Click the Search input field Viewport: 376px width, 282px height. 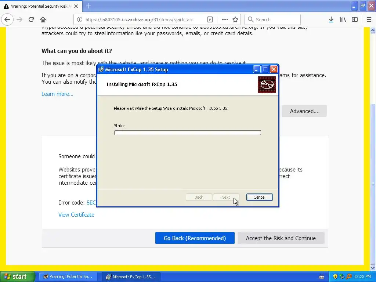tap(273, 19)
